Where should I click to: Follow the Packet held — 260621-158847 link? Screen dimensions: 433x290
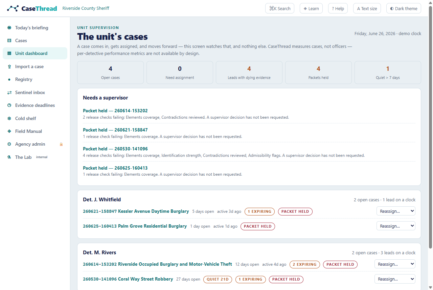(x=115, y=130)
